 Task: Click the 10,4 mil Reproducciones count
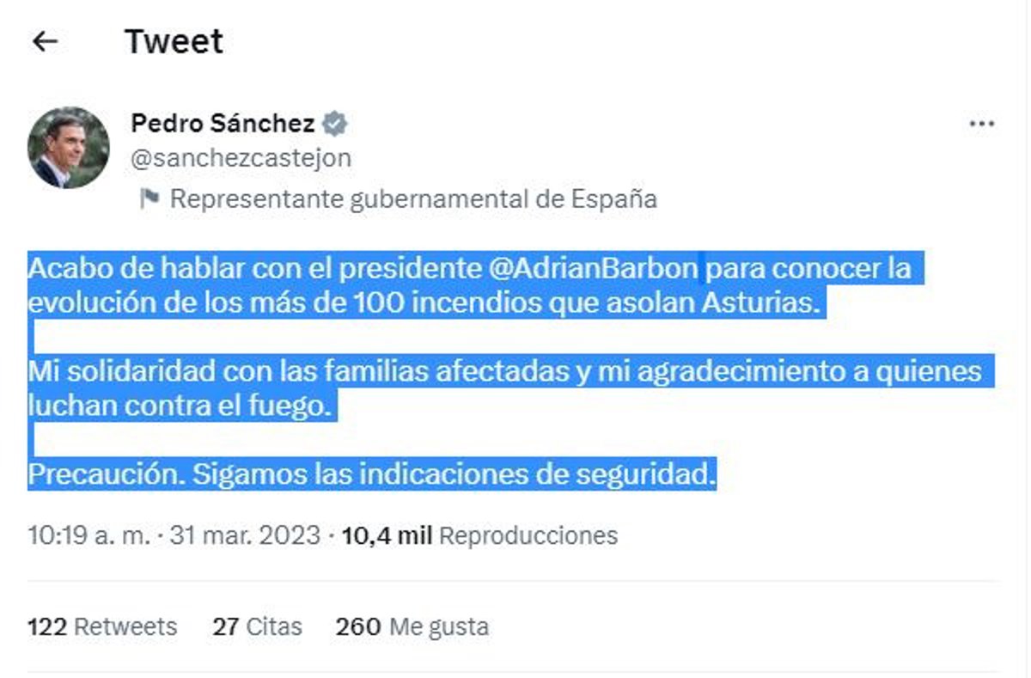[479, 535]
